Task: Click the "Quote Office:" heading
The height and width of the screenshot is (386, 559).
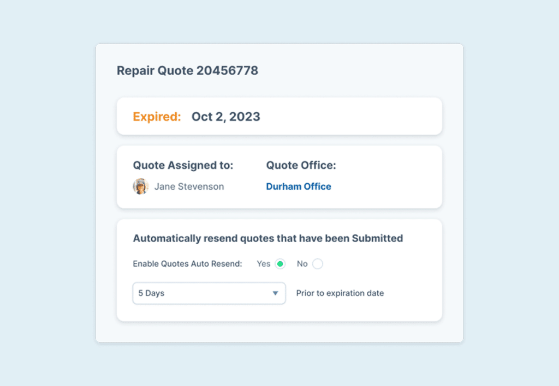Action: click(301, 165)
